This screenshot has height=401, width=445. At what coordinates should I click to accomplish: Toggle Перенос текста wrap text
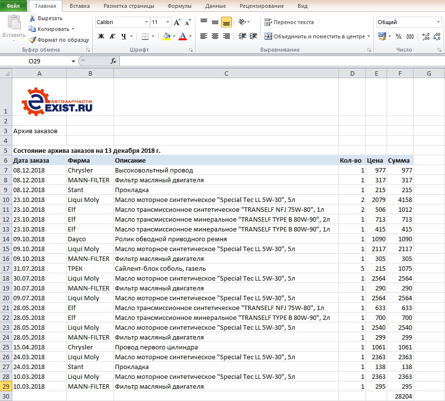(x=289, y=22)
